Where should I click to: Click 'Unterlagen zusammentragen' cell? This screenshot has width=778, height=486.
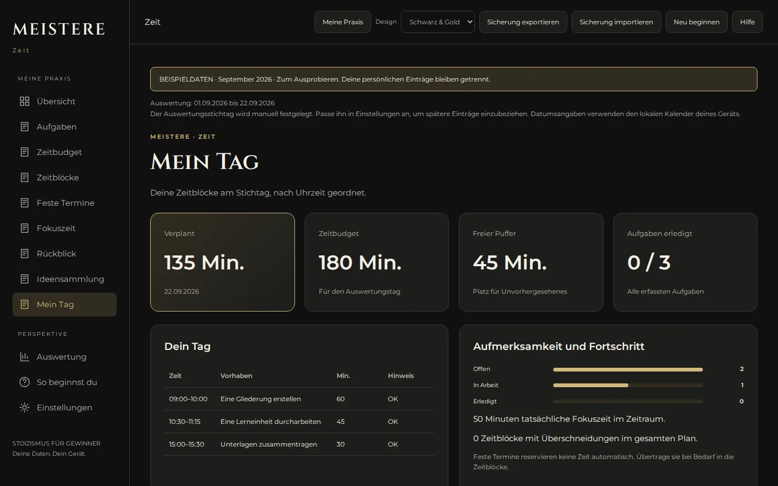pos(269,444)
